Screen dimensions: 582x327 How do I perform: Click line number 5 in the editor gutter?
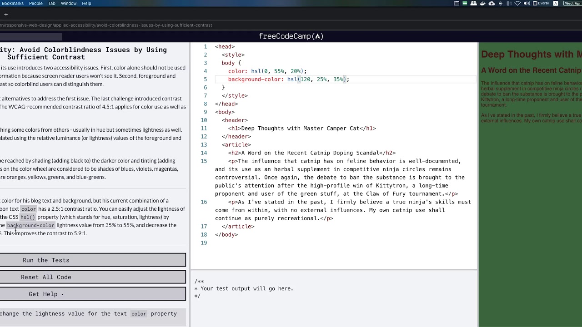click(205, 79)
